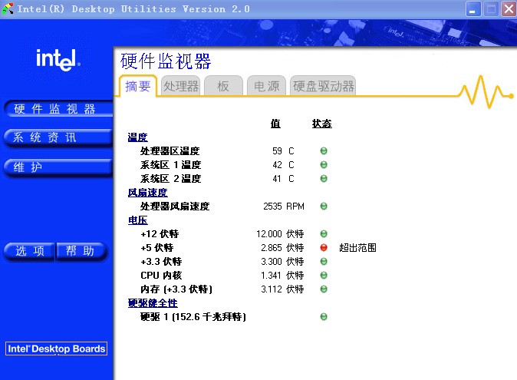This screenshot has height=380, width=517.
Task: Click the 2535 RPM fan speed value
Action: [284, 207]
